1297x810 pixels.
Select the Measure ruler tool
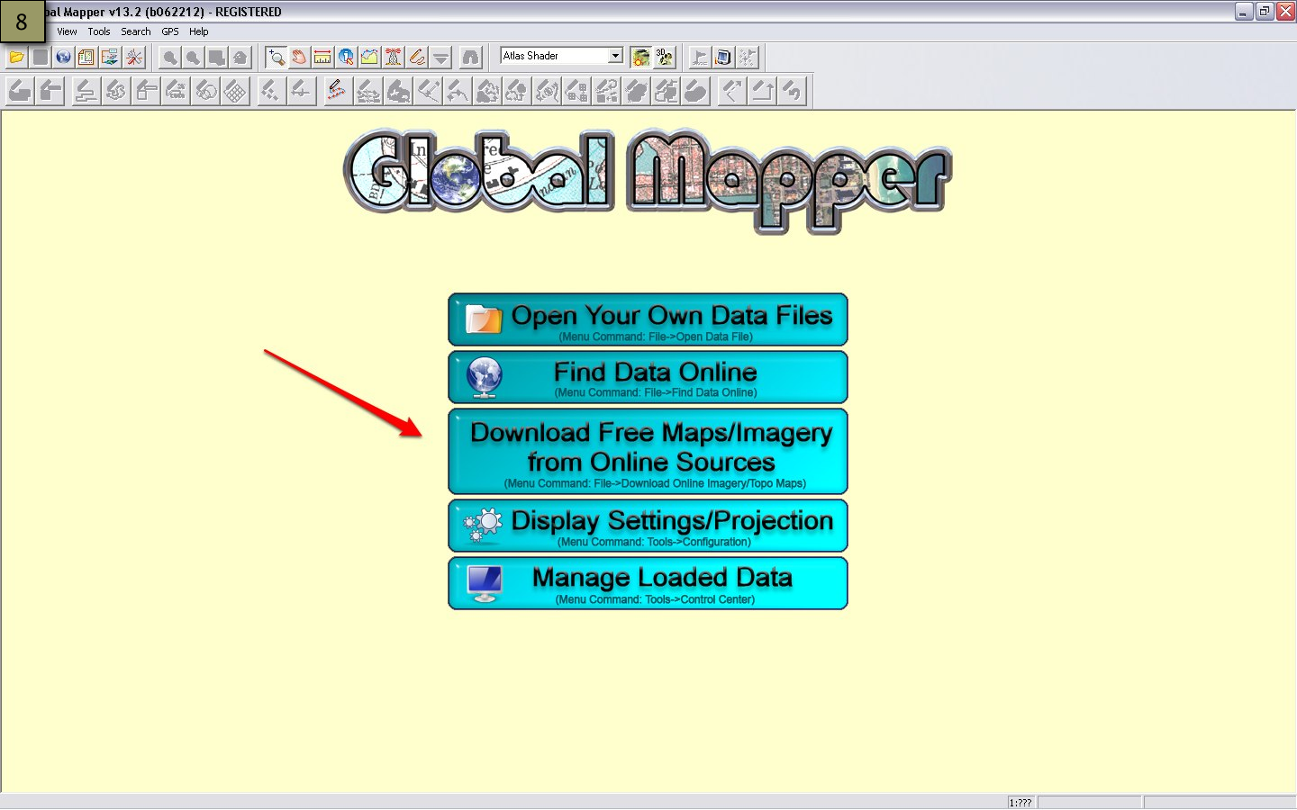(322, 58)
